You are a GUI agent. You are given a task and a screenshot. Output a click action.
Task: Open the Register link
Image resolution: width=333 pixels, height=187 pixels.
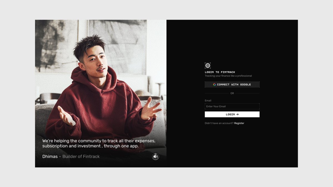pos(239,123)
